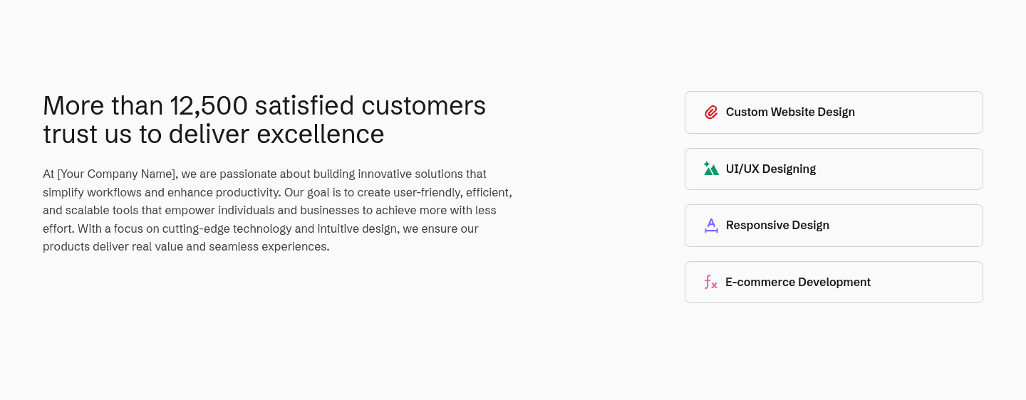Click the purple text-spacing icon

tap(711, 226)
